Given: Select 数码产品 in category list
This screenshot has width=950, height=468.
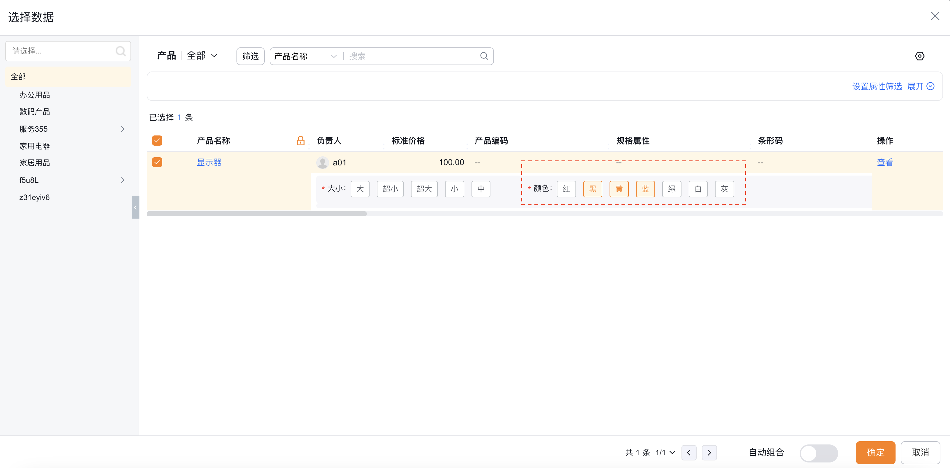Looking at the screenshot, I should coord(35,112).
